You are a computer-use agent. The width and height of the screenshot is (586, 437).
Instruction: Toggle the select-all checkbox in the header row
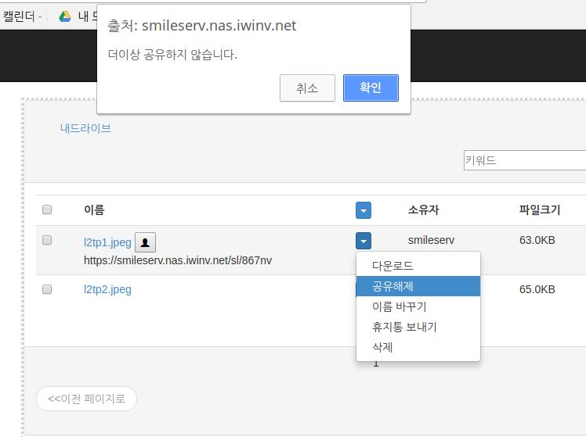47,210
